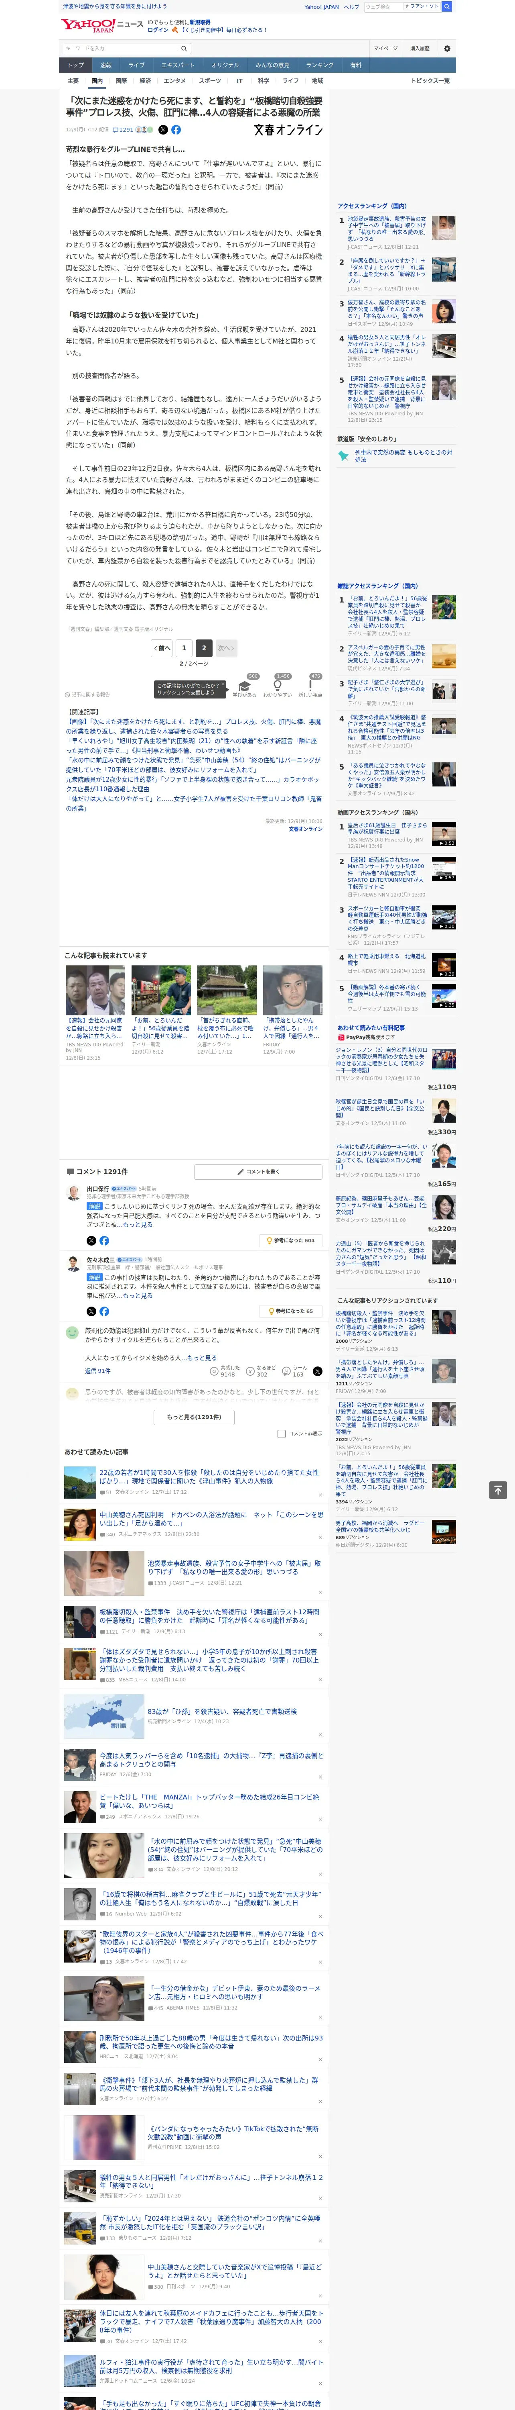515x2410 pixels.
Task: Select the ライブ main tab
Action: [x=136, y=65]
